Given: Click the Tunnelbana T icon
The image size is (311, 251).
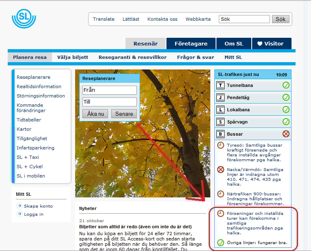Looking at the screenshot, I should coord(220,85).
